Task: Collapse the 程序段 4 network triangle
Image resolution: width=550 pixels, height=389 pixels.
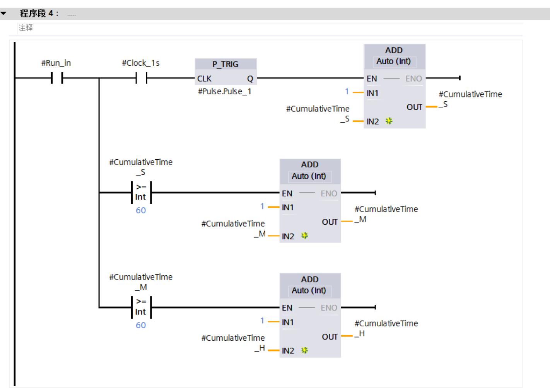Action: click(3, 14)
